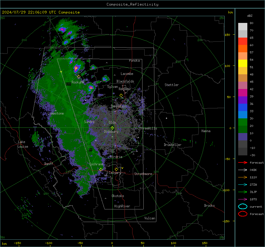Screen dimensions: 265x247
Task: Click the Blackfalds label
Action: pyautogui.click(x=125, y=81)
